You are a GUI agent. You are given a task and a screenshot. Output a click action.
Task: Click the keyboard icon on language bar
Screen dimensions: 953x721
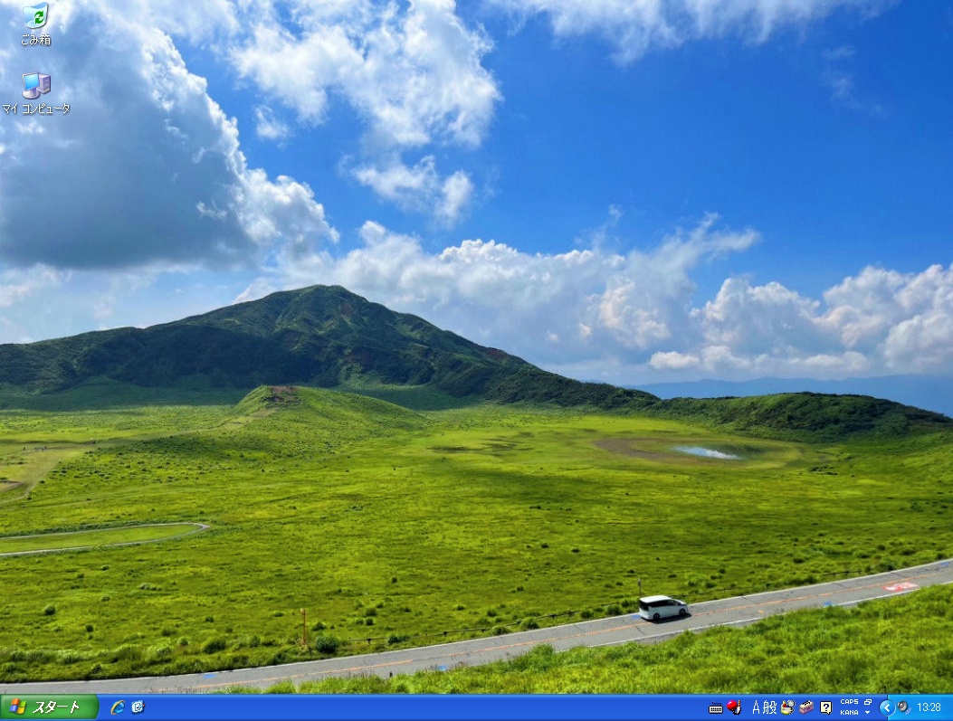pyautogui.click(x=716, y=707)
